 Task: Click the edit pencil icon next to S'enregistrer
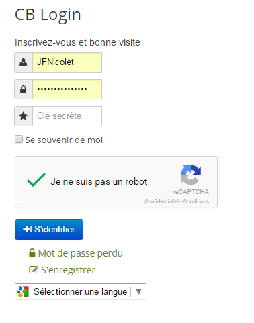34,269
